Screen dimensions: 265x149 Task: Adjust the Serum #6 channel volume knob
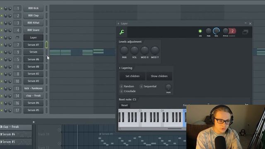(10, 60)
